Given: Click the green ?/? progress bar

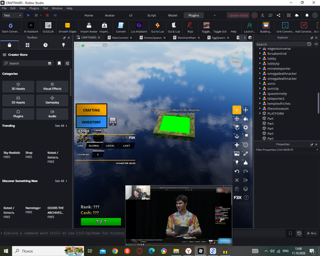Looking at the screenshot, I should click(101, 221).
